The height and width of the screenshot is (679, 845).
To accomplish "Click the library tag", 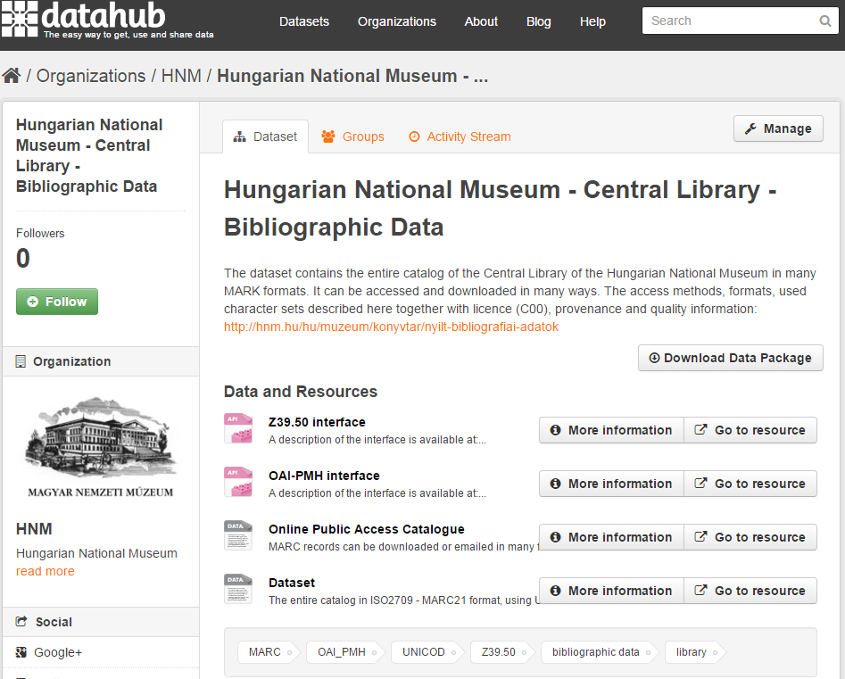I will tap(695, 652).
